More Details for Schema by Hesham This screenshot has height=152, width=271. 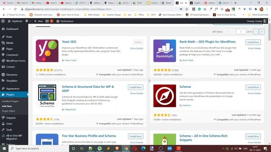pos(254,93)
